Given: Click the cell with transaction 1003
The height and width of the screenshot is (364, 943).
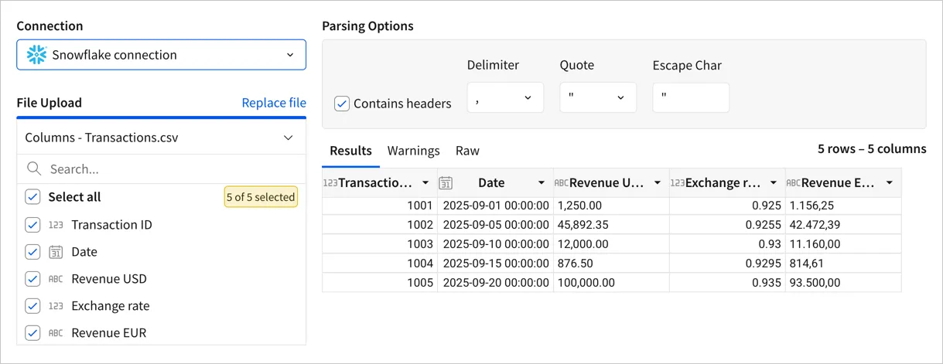Looking at the screenshot, I should click(x=380, y=244).
